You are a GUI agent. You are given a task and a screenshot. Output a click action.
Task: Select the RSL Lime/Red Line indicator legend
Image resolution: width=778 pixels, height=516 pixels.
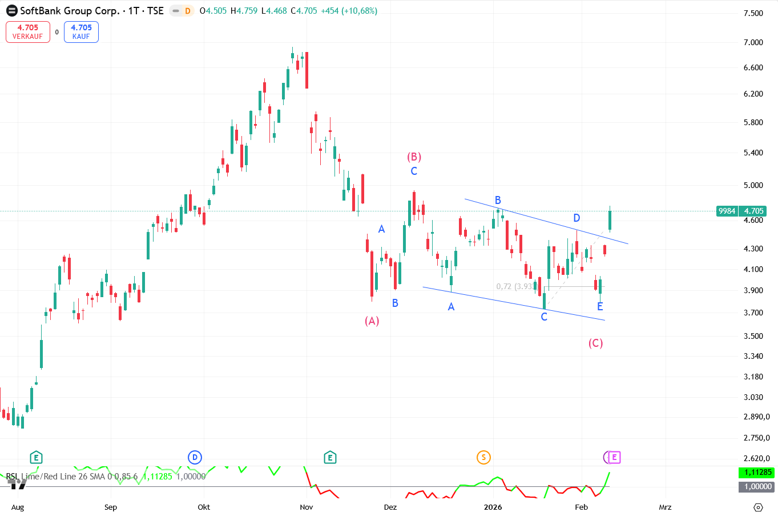55,477
